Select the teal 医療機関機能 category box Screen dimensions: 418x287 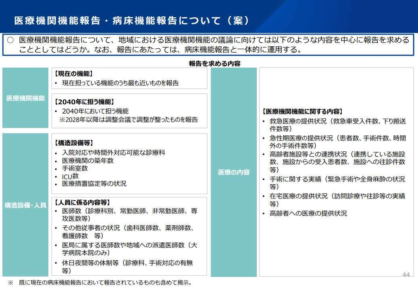coord(25,98)
